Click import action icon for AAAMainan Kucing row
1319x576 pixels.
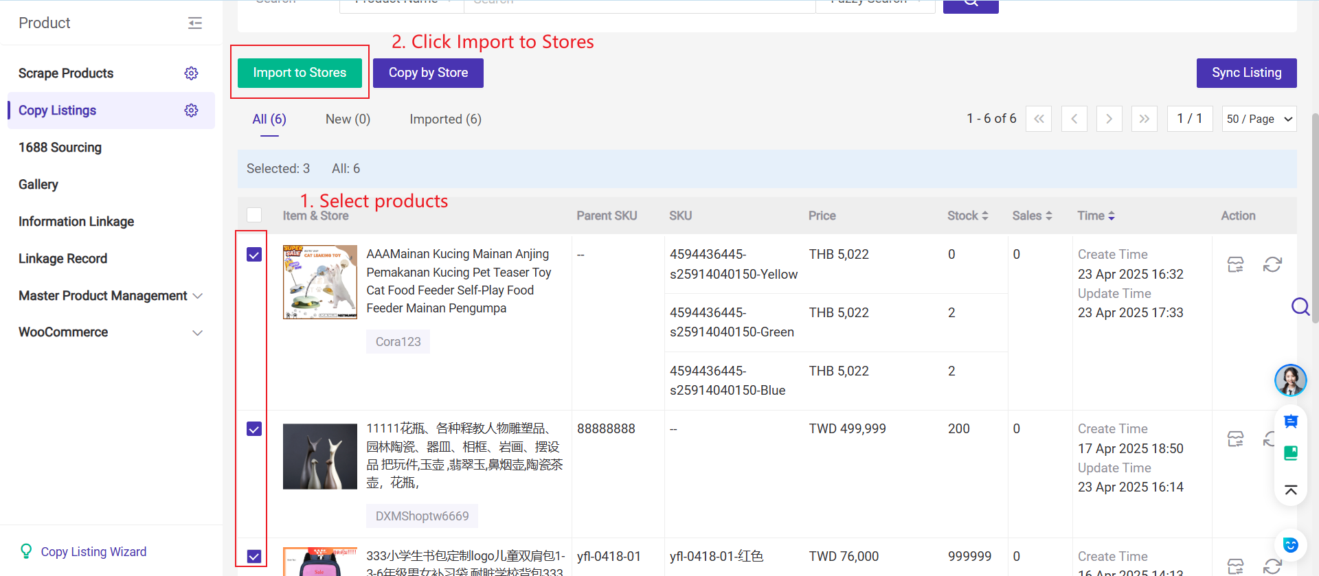click(x=1235, y=264)
